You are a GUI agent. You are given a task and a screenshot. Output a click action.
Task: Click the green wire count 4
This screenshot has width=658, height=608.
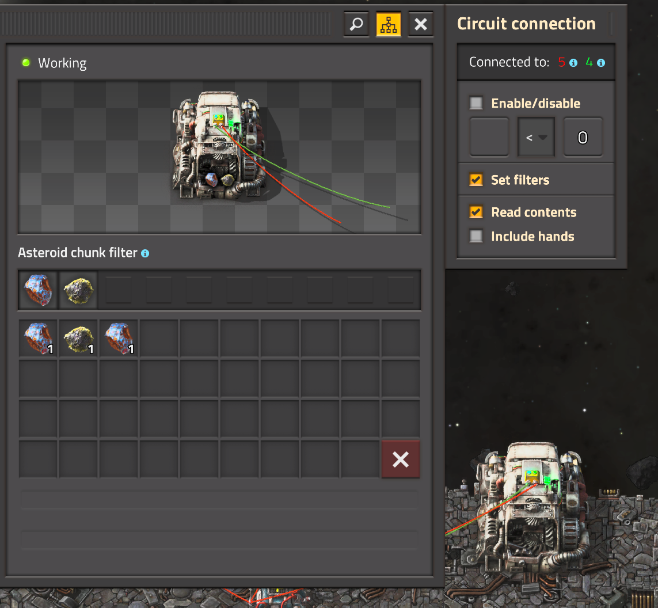tap(589, 63)
